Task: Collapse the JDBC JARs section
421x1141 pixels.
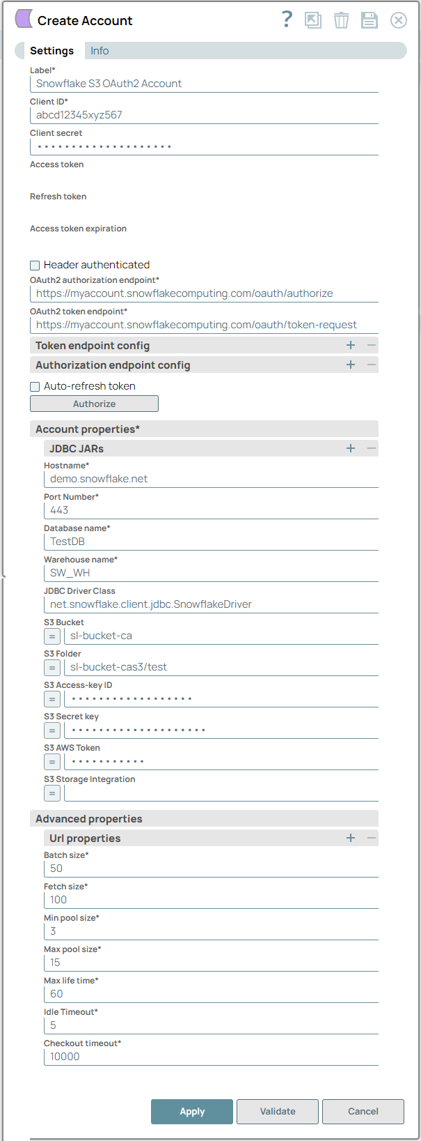Action: (370, 448)
